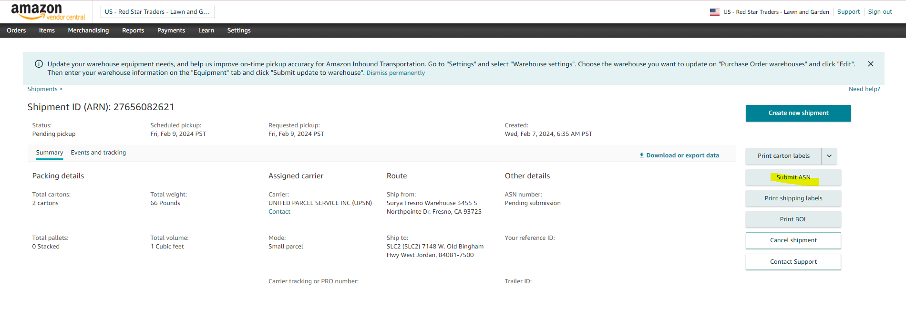Click the 2 cartons value
This screenshot has width=906, height=310.
(45, 203)
